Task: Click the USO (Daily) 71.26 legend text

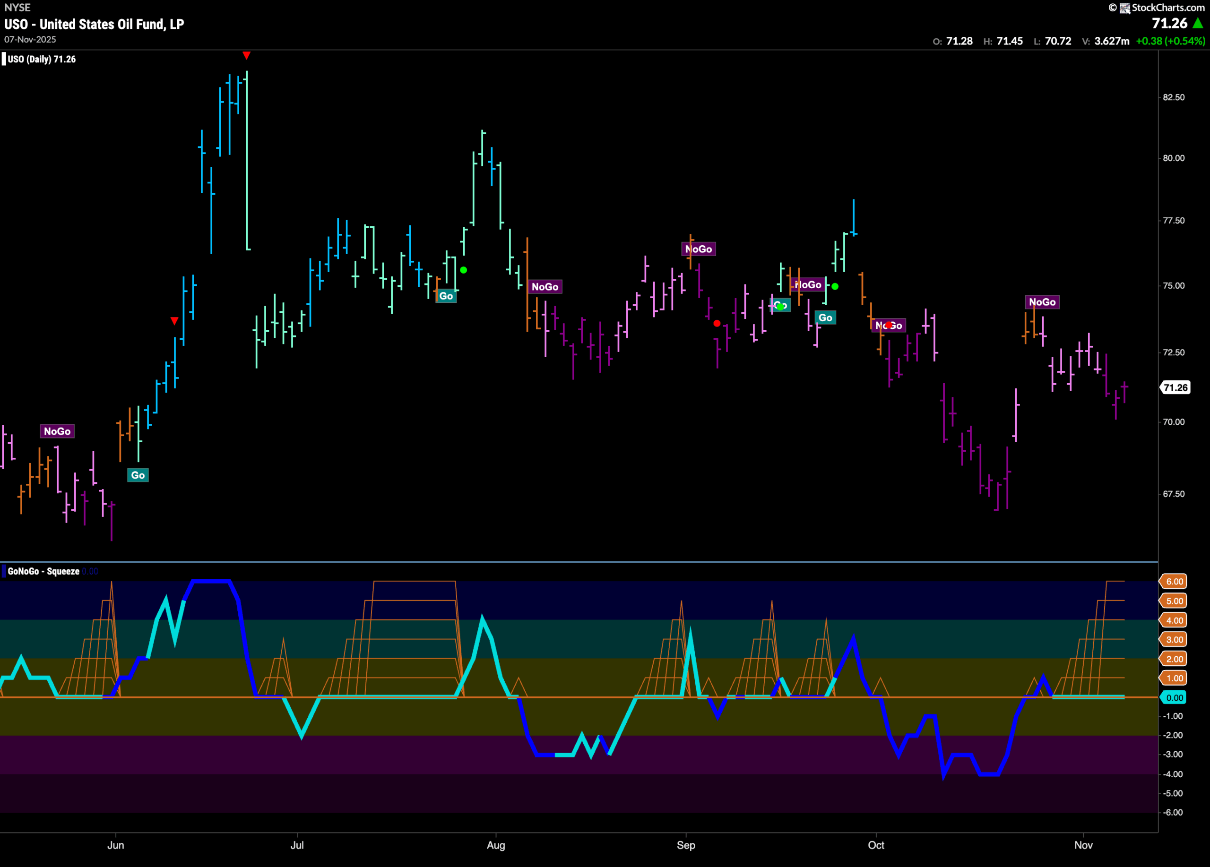Action: point(42,59)
